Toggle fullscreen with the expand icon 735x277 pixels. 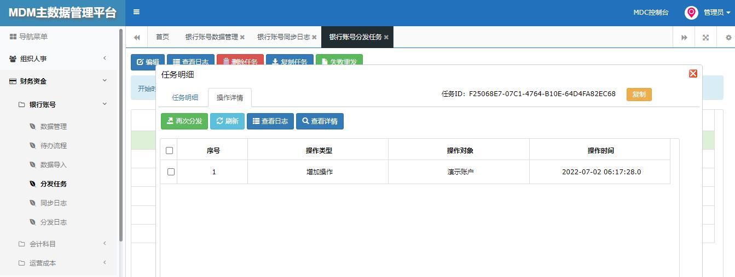(705, 37)
